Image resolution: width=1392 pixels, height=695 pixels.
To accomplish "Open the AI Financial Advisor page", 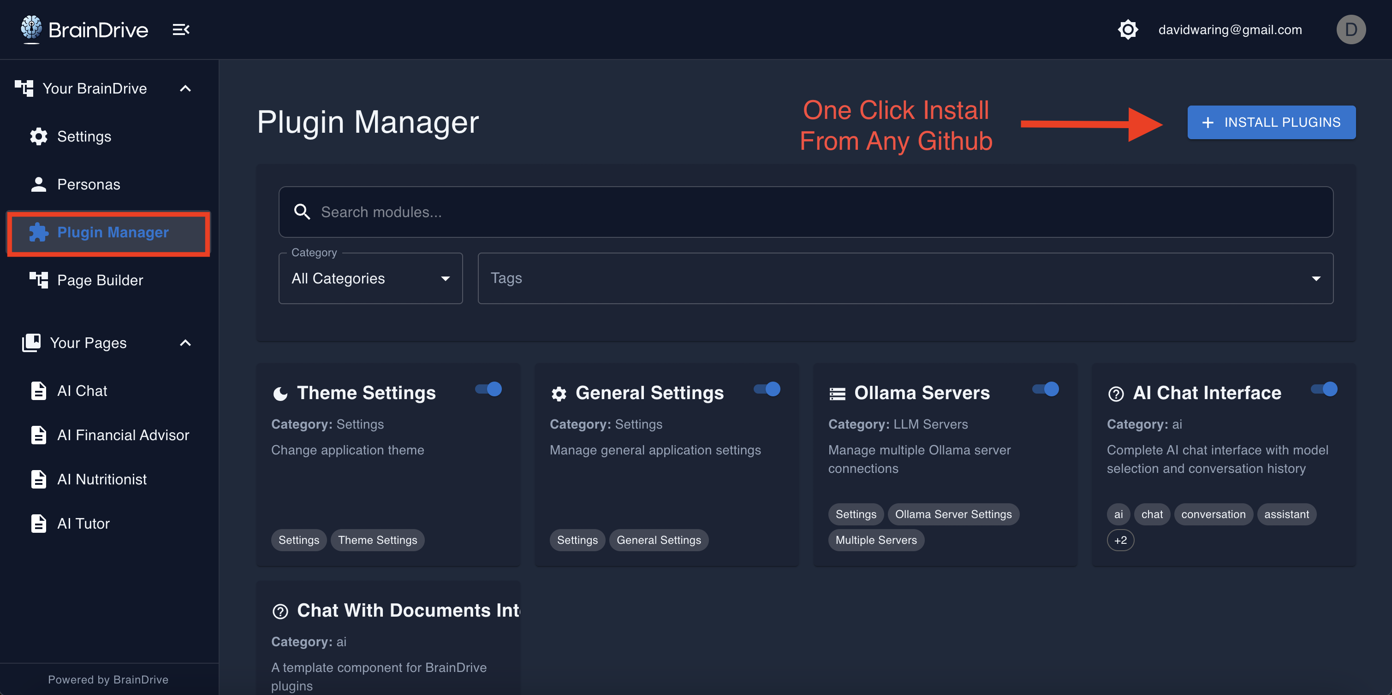I will tap(123, 435).
